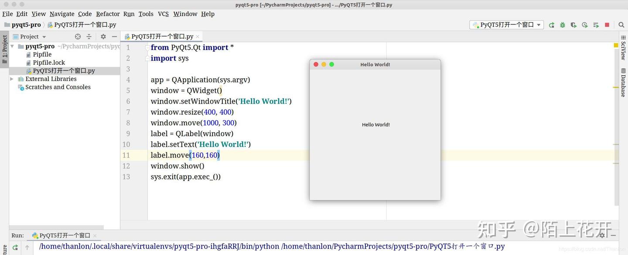The height and width of the screenshot is (255, 628).
Task: Select Opened File using the crosshair icon
Action: coord(78,37)
